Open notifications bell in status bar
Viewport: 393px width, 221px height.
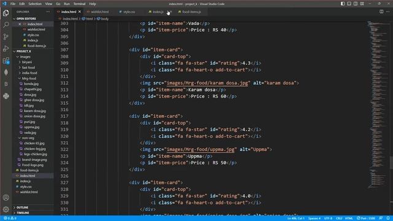pos(388,219)
